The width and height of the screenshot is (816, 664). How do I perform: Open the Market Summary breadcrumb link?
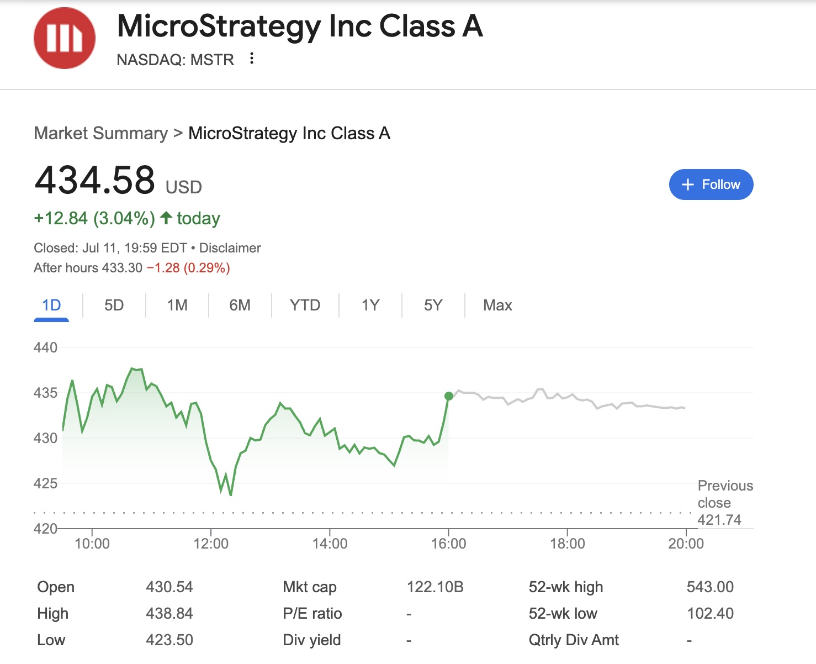click(x=100, y=133)
